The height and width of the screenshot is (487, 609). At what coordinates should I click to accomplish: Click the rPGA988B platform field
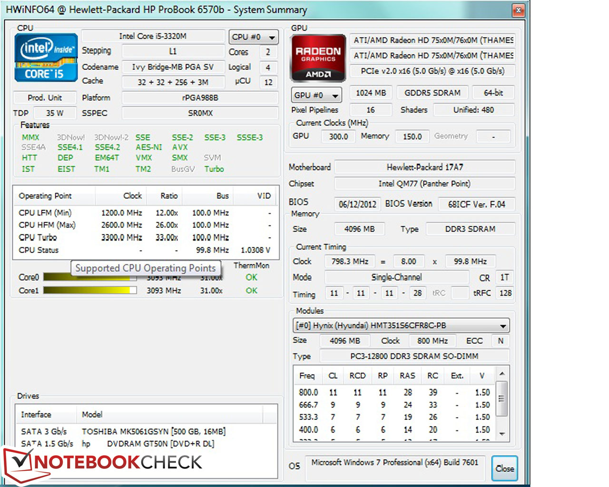(x=200, y=97)
